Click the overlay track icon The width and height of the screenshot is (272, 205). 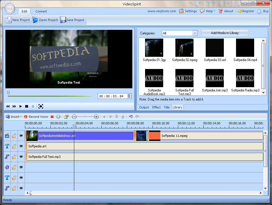7,167
